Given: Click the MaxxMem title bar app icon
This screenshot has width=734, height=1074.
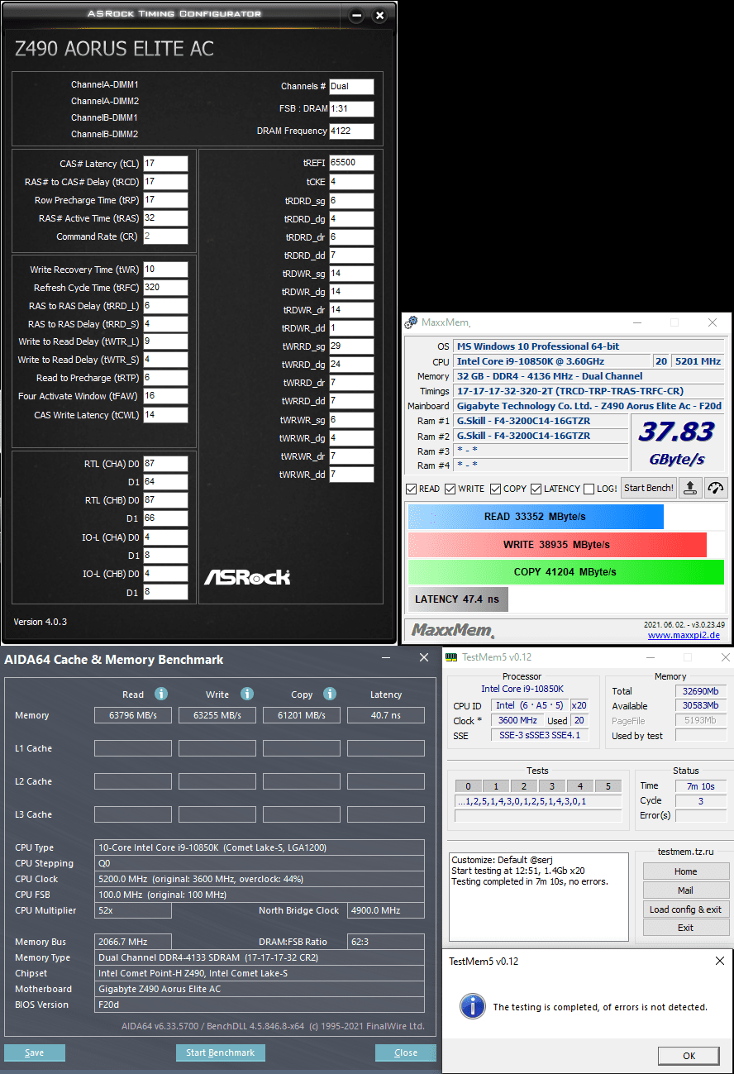Looking at the screenshot, I should tap(412, 322).
